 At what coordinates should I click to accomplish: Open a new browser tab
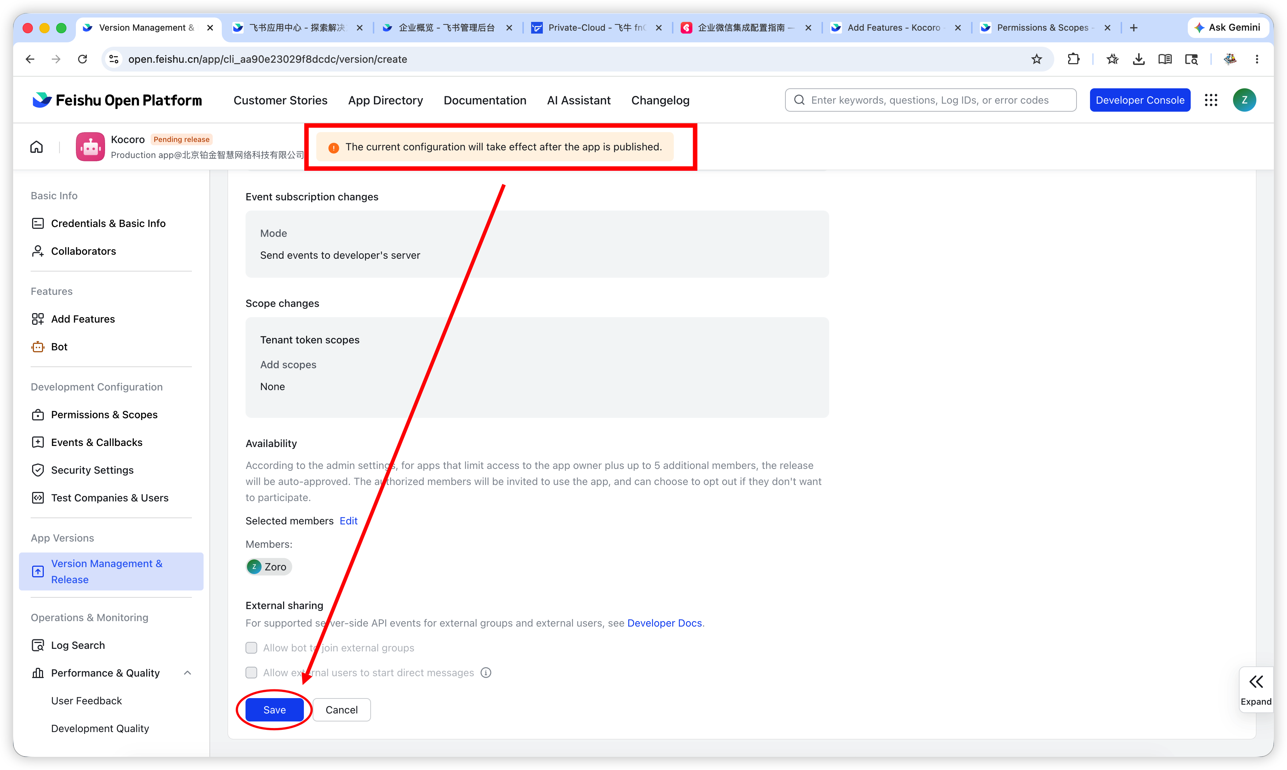point(1133,28)
